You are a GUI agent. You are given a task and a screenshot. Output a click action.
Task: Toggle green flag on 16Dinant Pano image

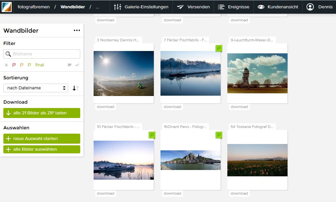point(219,135)
